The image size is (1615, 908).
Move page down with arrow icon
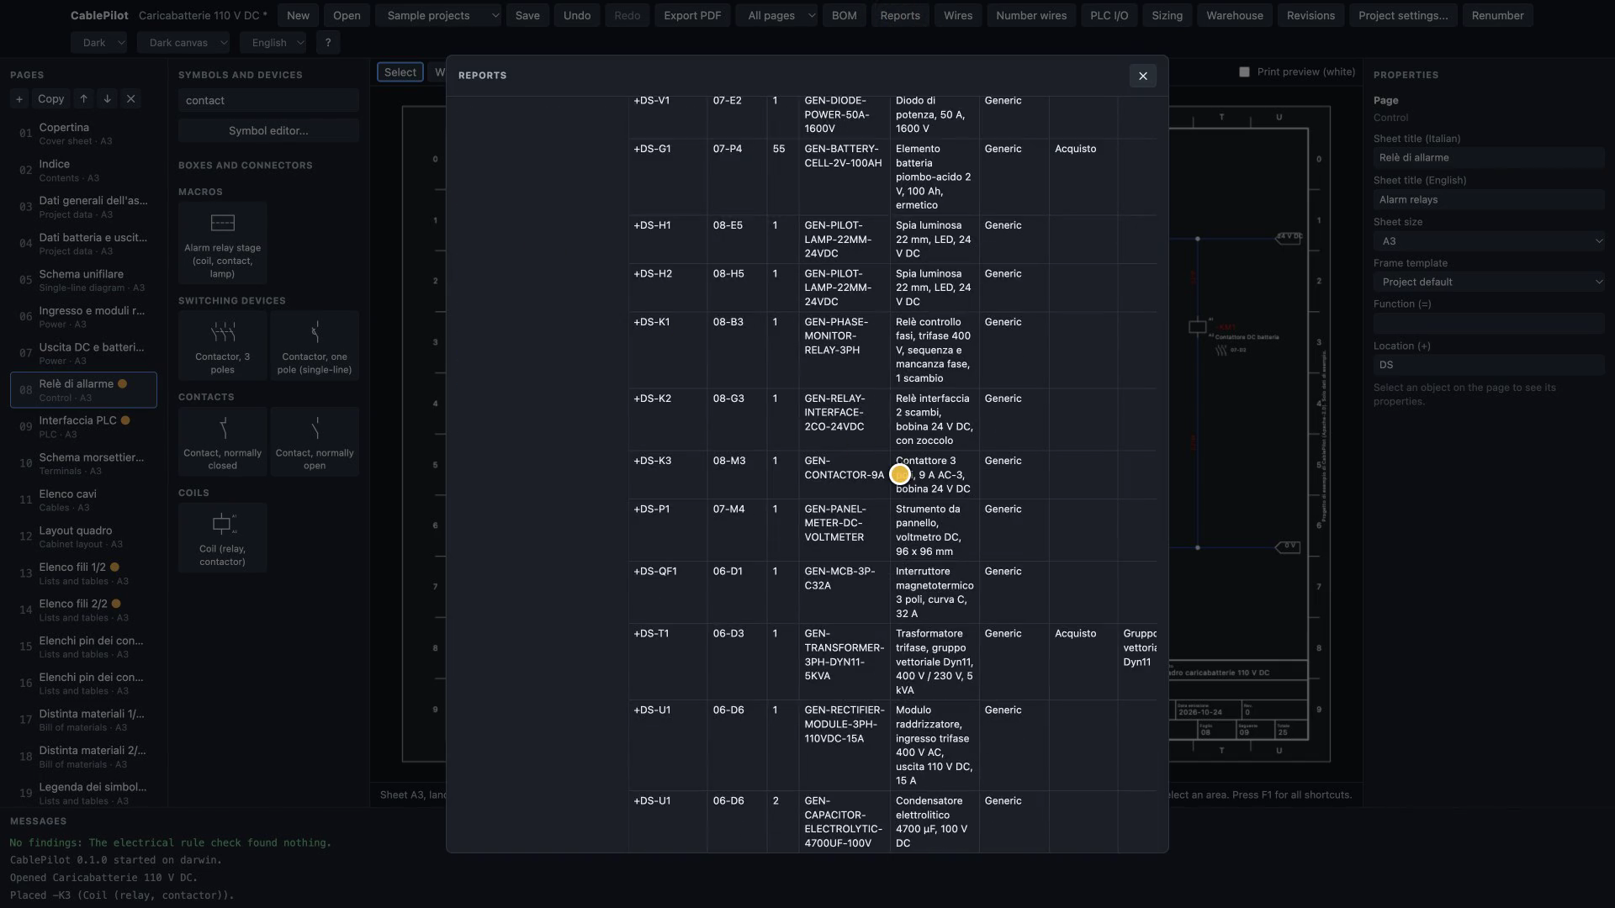click(x=107, y=99)
